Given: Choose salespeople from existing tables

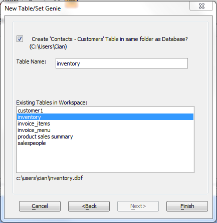Looking at the screenshot, I should [x=105, y=143].
